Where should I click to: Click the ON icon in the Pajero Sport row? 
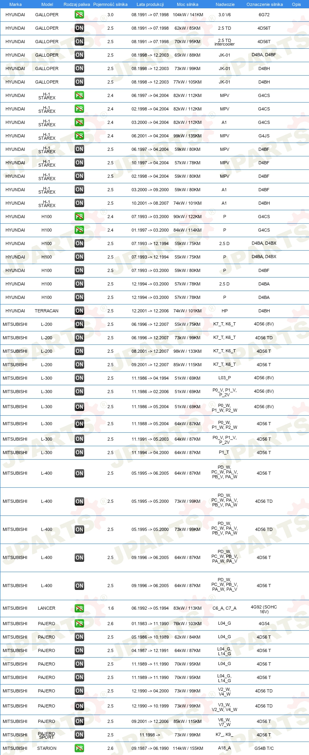click(79, 735)
